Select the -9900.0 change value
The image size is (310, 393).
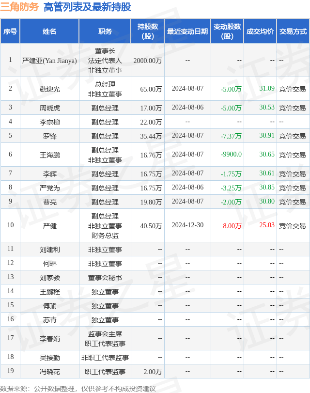pos(231,154)
